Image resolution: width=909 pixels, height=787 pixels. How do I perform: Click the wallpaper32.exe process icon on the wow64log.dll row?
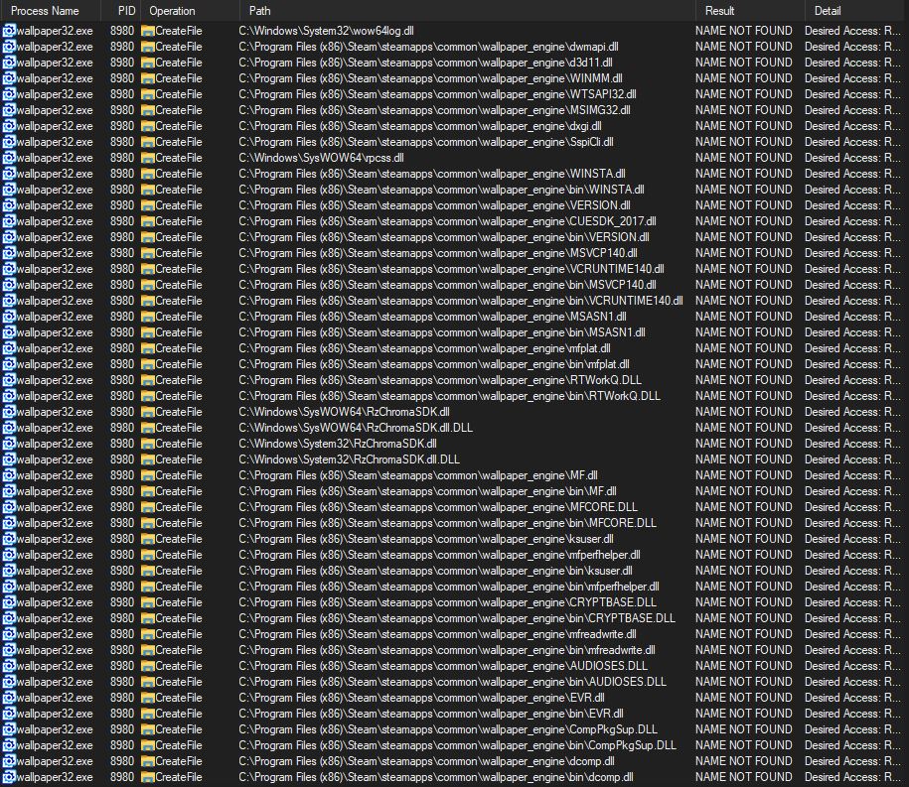[x=8, y=31]
